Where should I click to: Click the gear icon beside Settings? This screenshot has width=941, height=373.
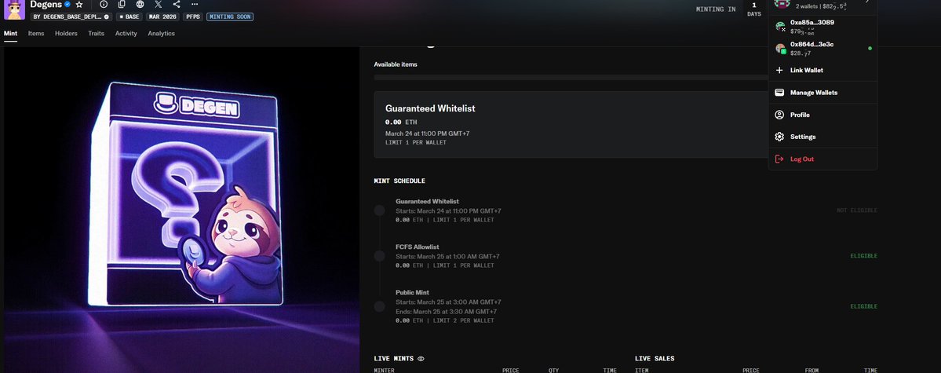point(779,137)
